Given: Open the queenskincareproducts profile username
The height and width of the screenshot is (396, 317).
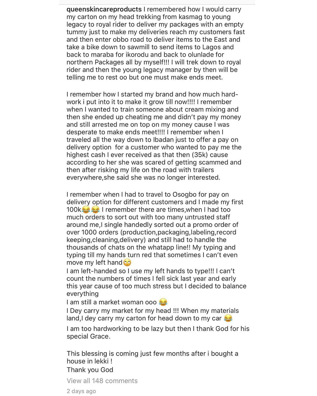Looking at the screenshot, I should tap(104, 9).
